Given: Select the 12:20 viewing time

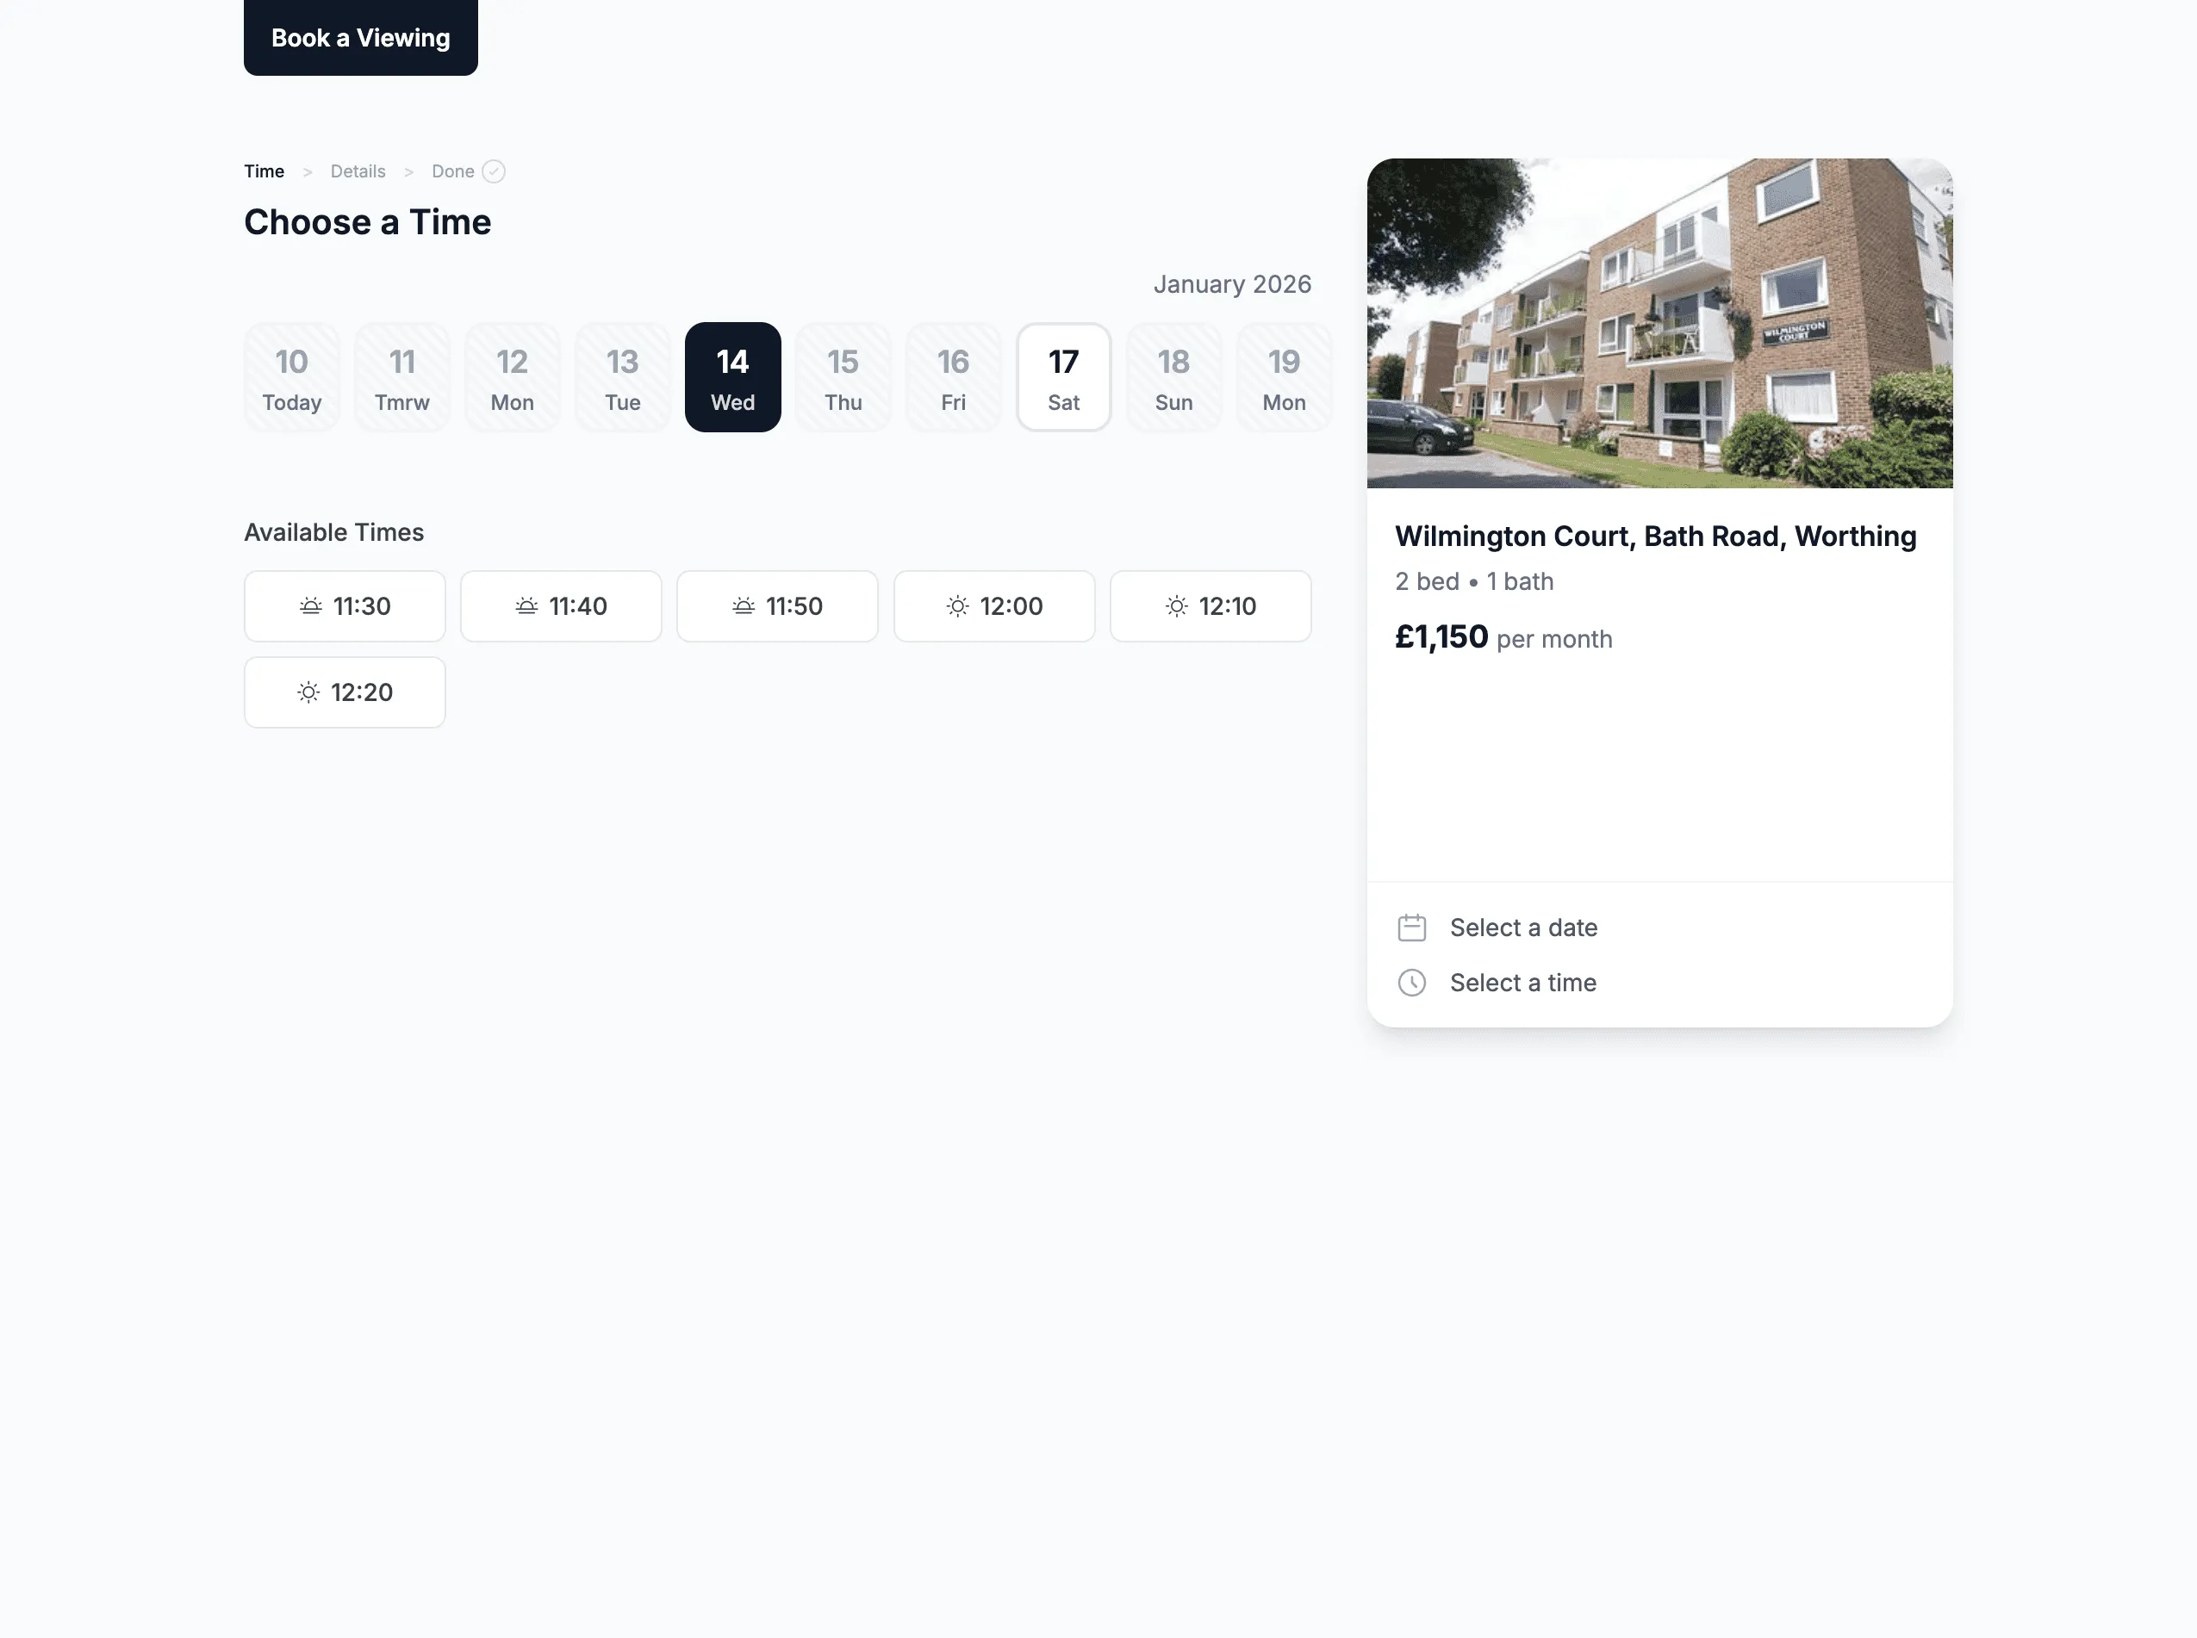Looking at the screenshot, I should pos(344,692).
